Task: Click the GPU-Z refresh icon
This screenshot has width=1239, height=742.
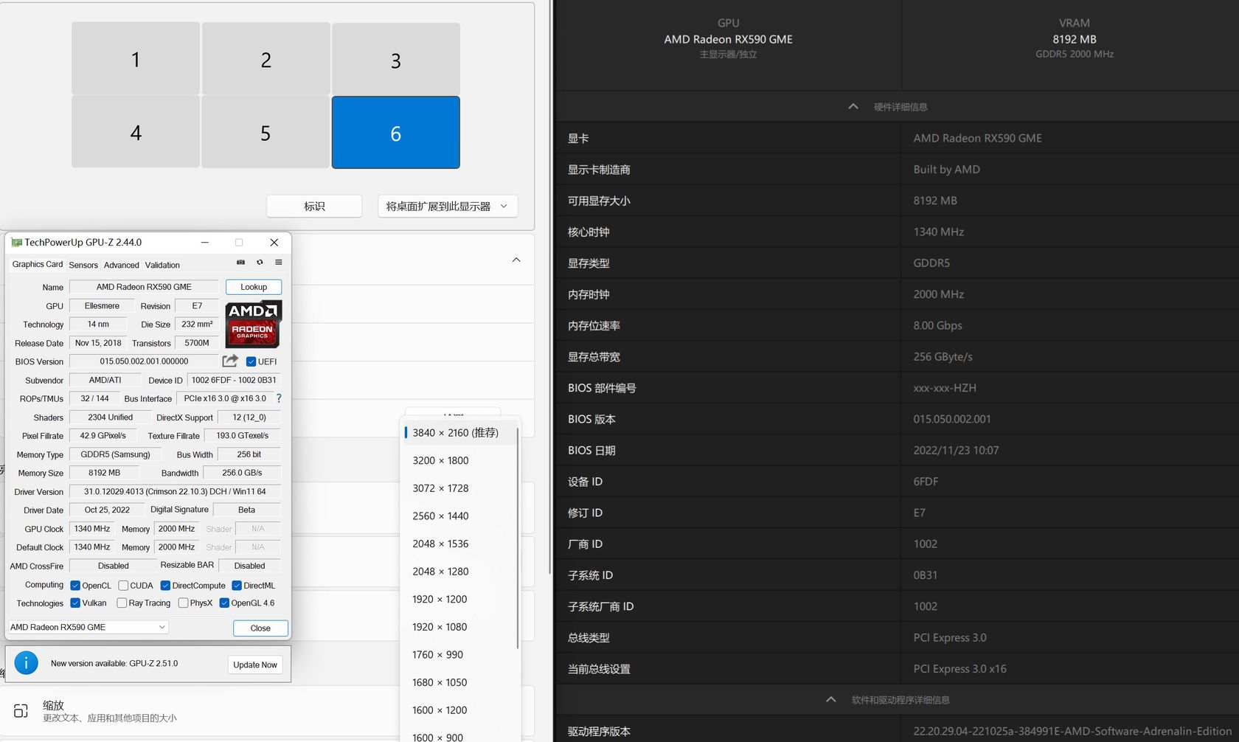Action: 260,262
